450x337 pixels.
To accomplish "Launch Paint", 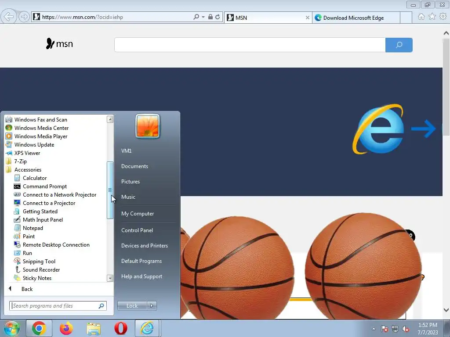I will pyautogui.click(x=29, y=236).
